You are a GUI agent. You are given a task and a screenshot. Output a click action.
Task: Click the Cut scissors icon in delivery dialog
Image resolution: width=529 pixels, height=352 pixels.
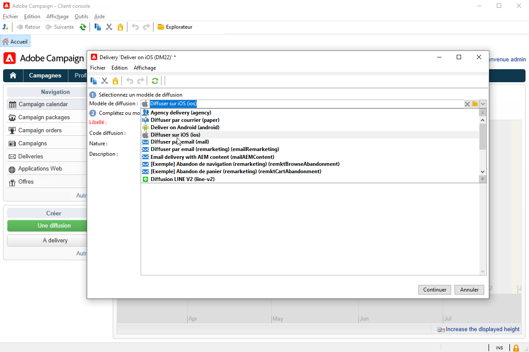coord(104,81)
